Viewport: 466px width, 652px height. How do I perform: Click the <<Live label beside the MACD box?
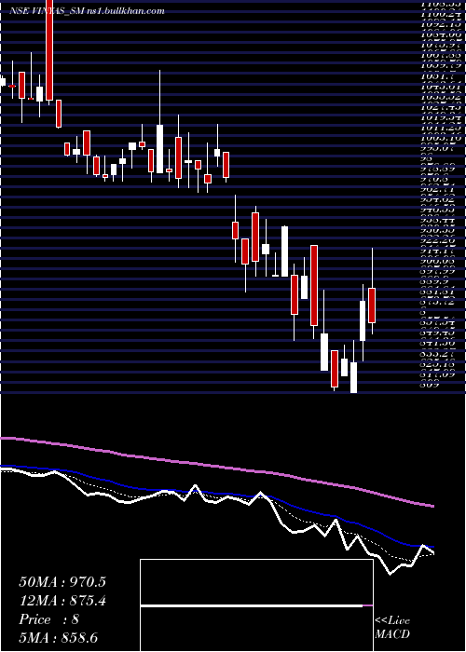tap(392, 621)
